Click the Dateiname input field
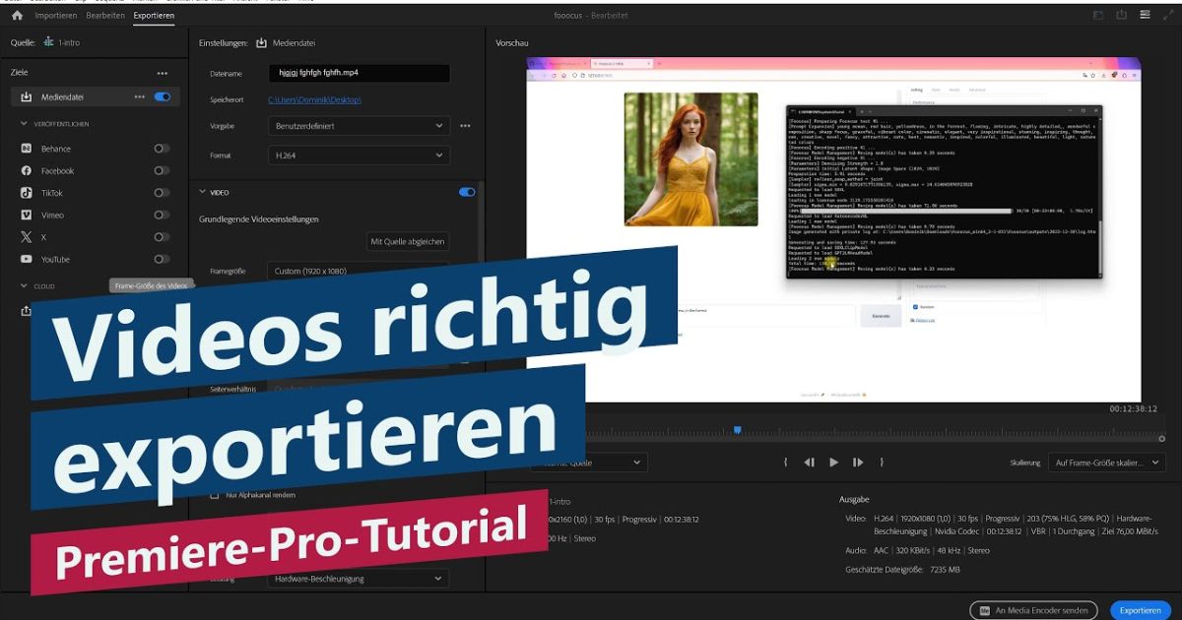Screen dimensions: 1182x620 pos(358,73)
